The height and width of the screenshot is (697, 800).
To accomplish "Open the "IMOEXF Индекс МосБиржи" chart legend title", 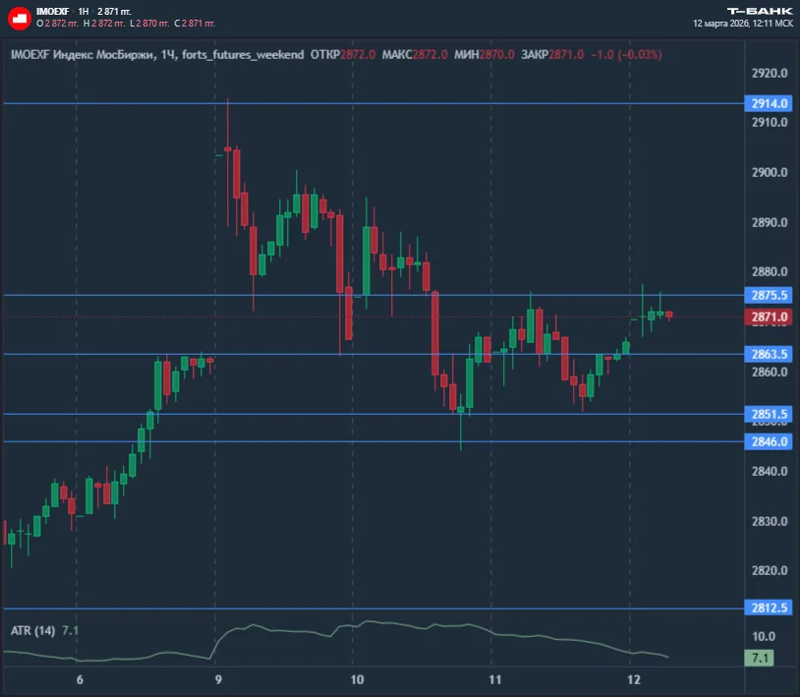I will (x=83, y=55).
